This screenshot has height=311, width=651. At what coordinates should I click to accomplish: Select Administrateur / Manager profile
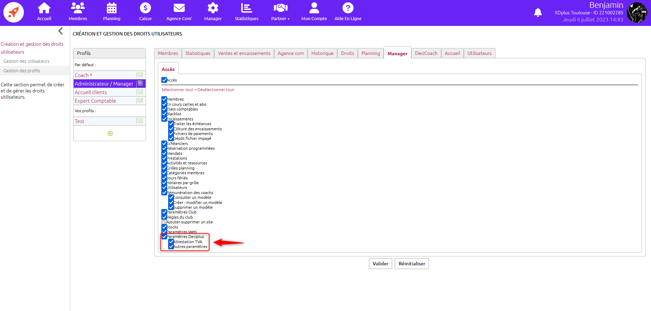pyautogui.click(x=104, y=84)
